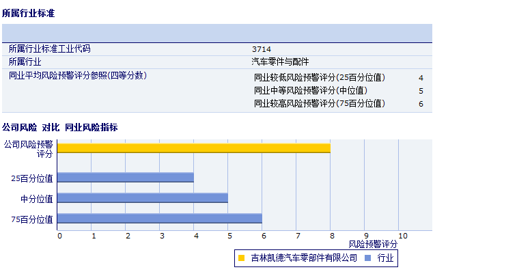Click the 同业较高风险预警评分(75百分位值) text
The image size is (532, 274).
(319, 103)
